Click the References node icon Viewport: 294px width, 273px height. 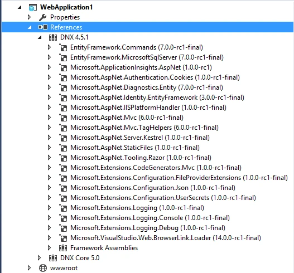click(x=43, y=27)
